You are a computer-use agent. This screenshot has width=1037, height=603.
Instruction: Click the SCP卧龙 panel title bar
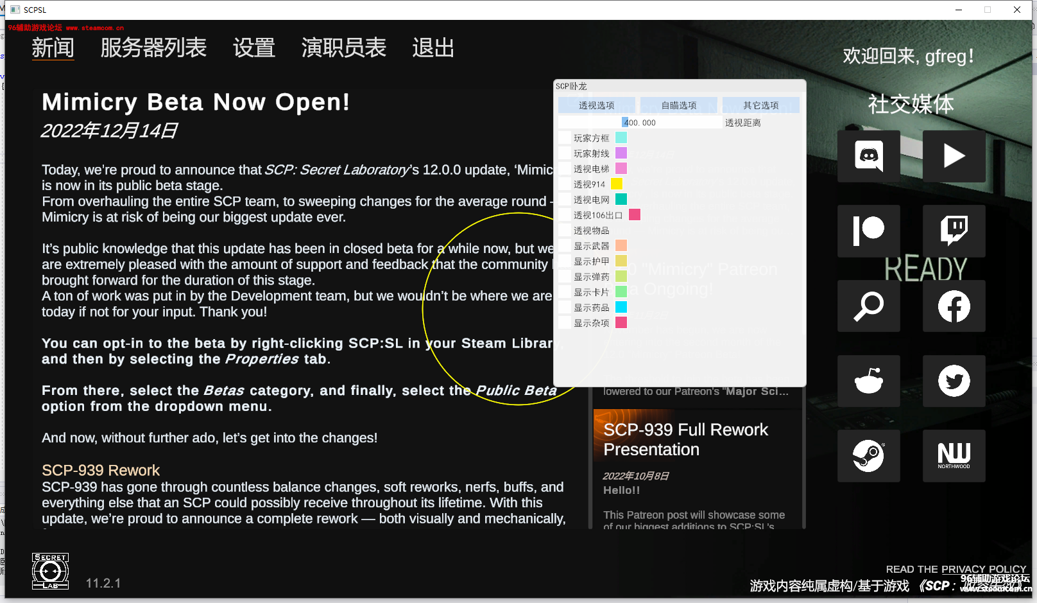pyautogui.click(x=680, y=86)
